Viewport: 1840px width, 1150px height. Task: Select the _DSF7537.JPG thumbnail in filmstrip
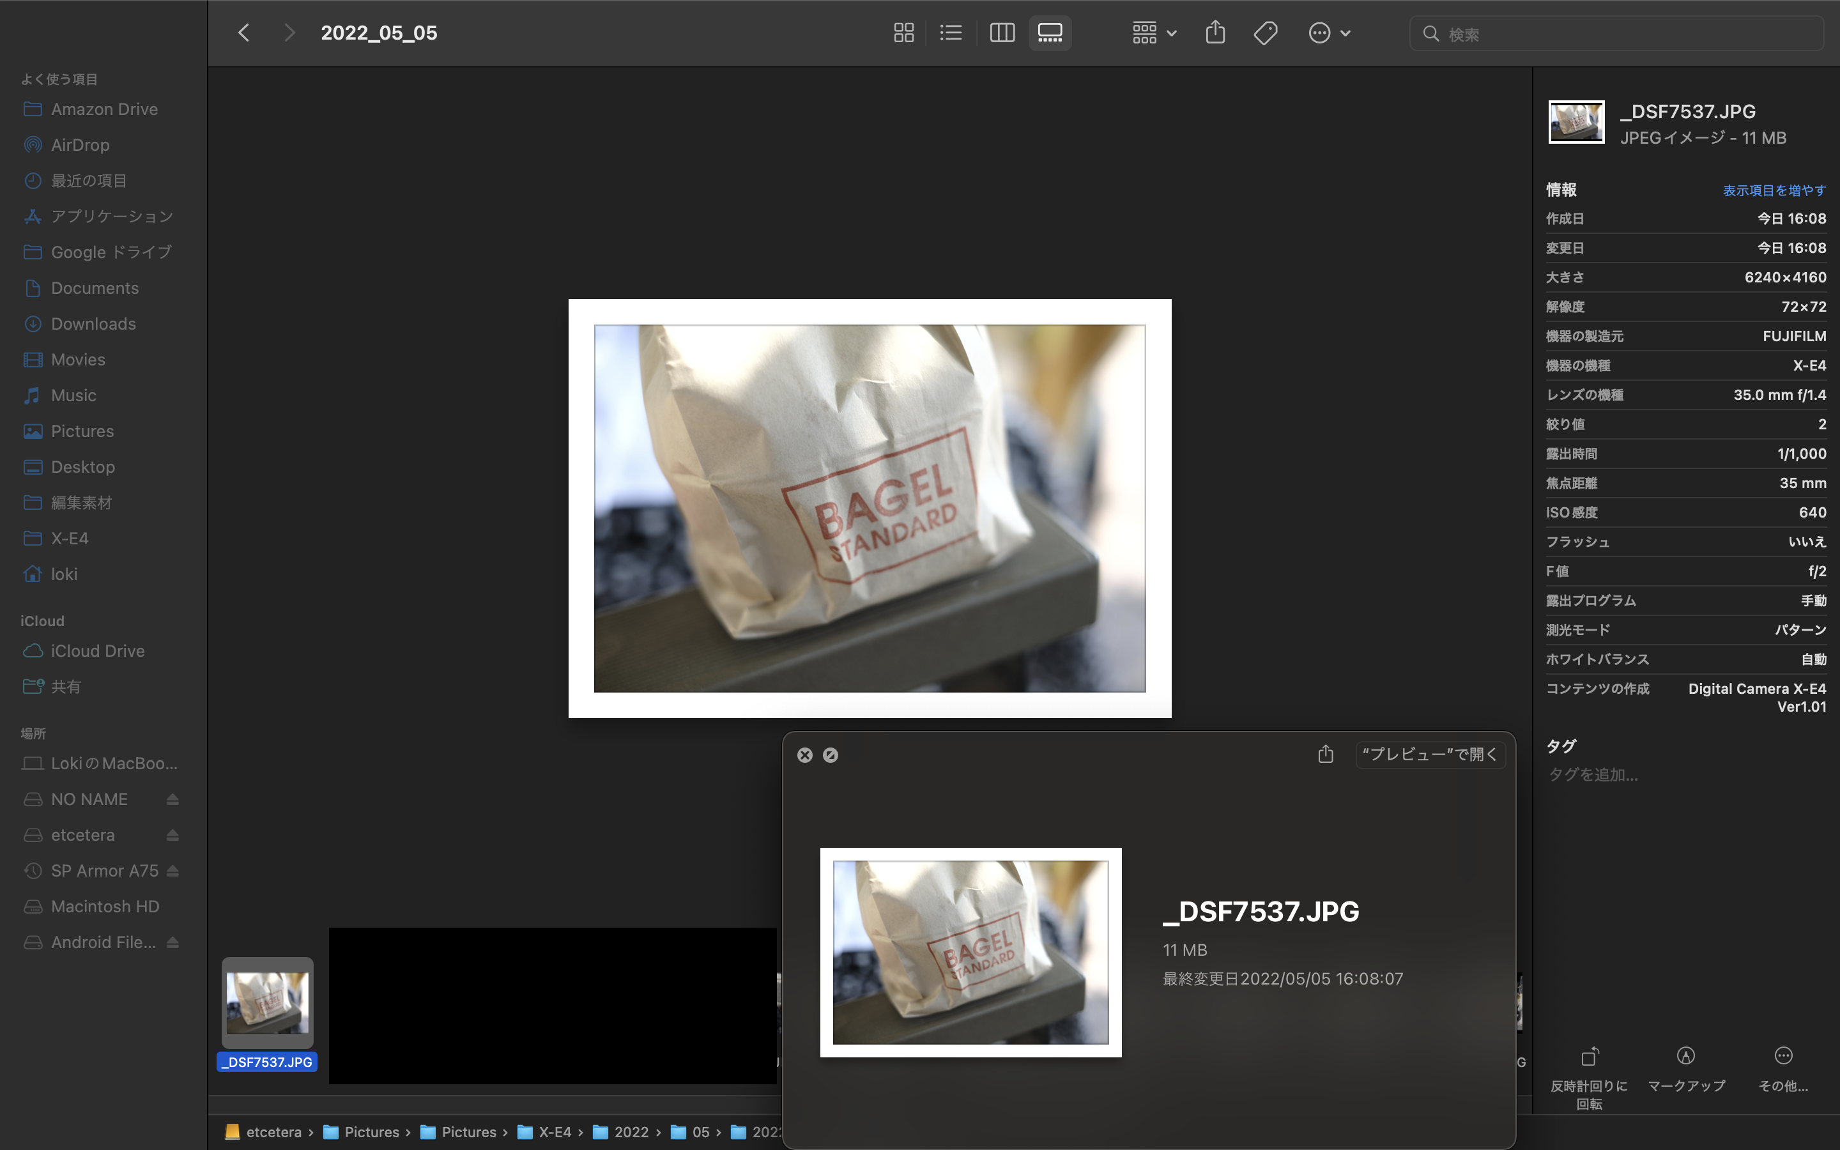[x=268, y=1002]
